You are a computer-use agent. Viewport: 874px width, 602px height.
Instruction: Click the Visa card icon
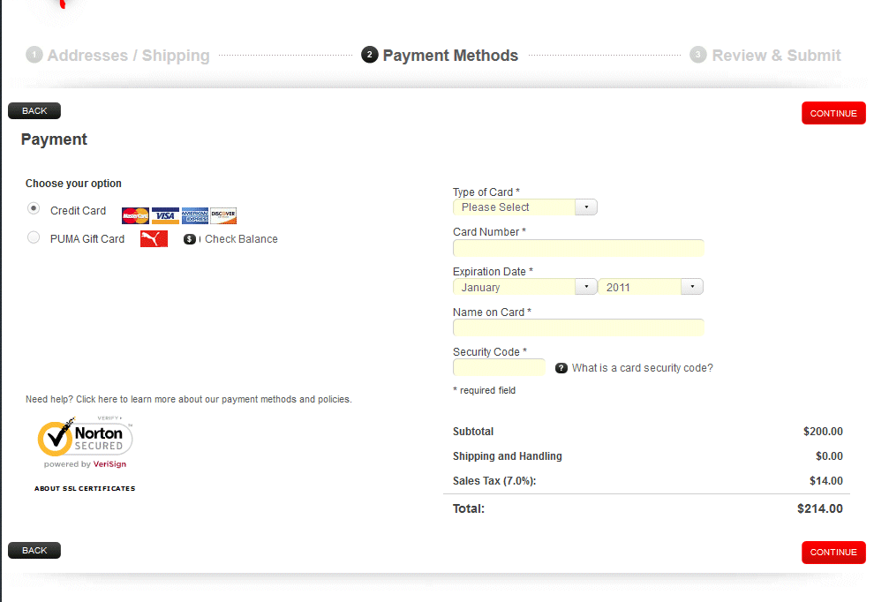(x=165, y=216)
